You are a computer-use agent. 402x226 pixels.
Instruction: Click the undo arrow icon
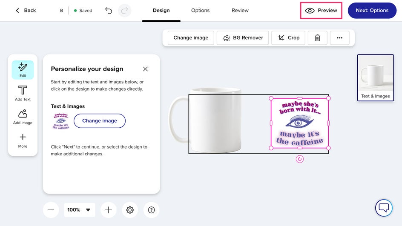click(109, 11)
